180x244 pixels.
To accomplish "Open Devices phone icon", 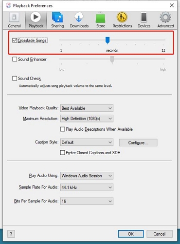I will click(x=144, y=17).
